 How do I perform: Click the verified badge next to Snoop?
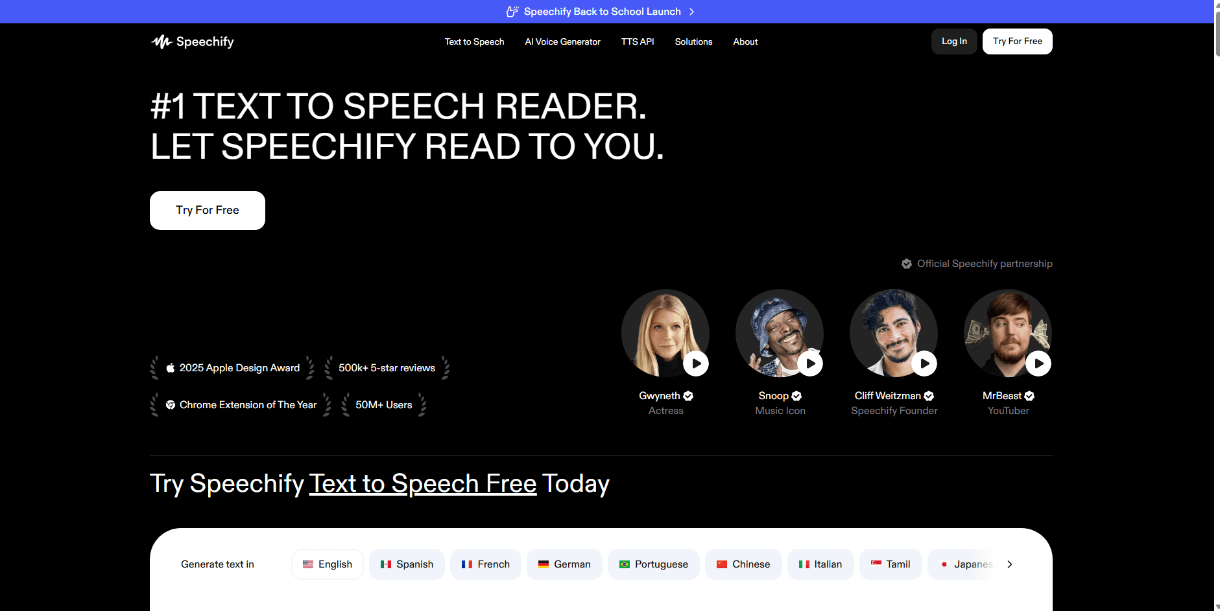tap(796, 396)
